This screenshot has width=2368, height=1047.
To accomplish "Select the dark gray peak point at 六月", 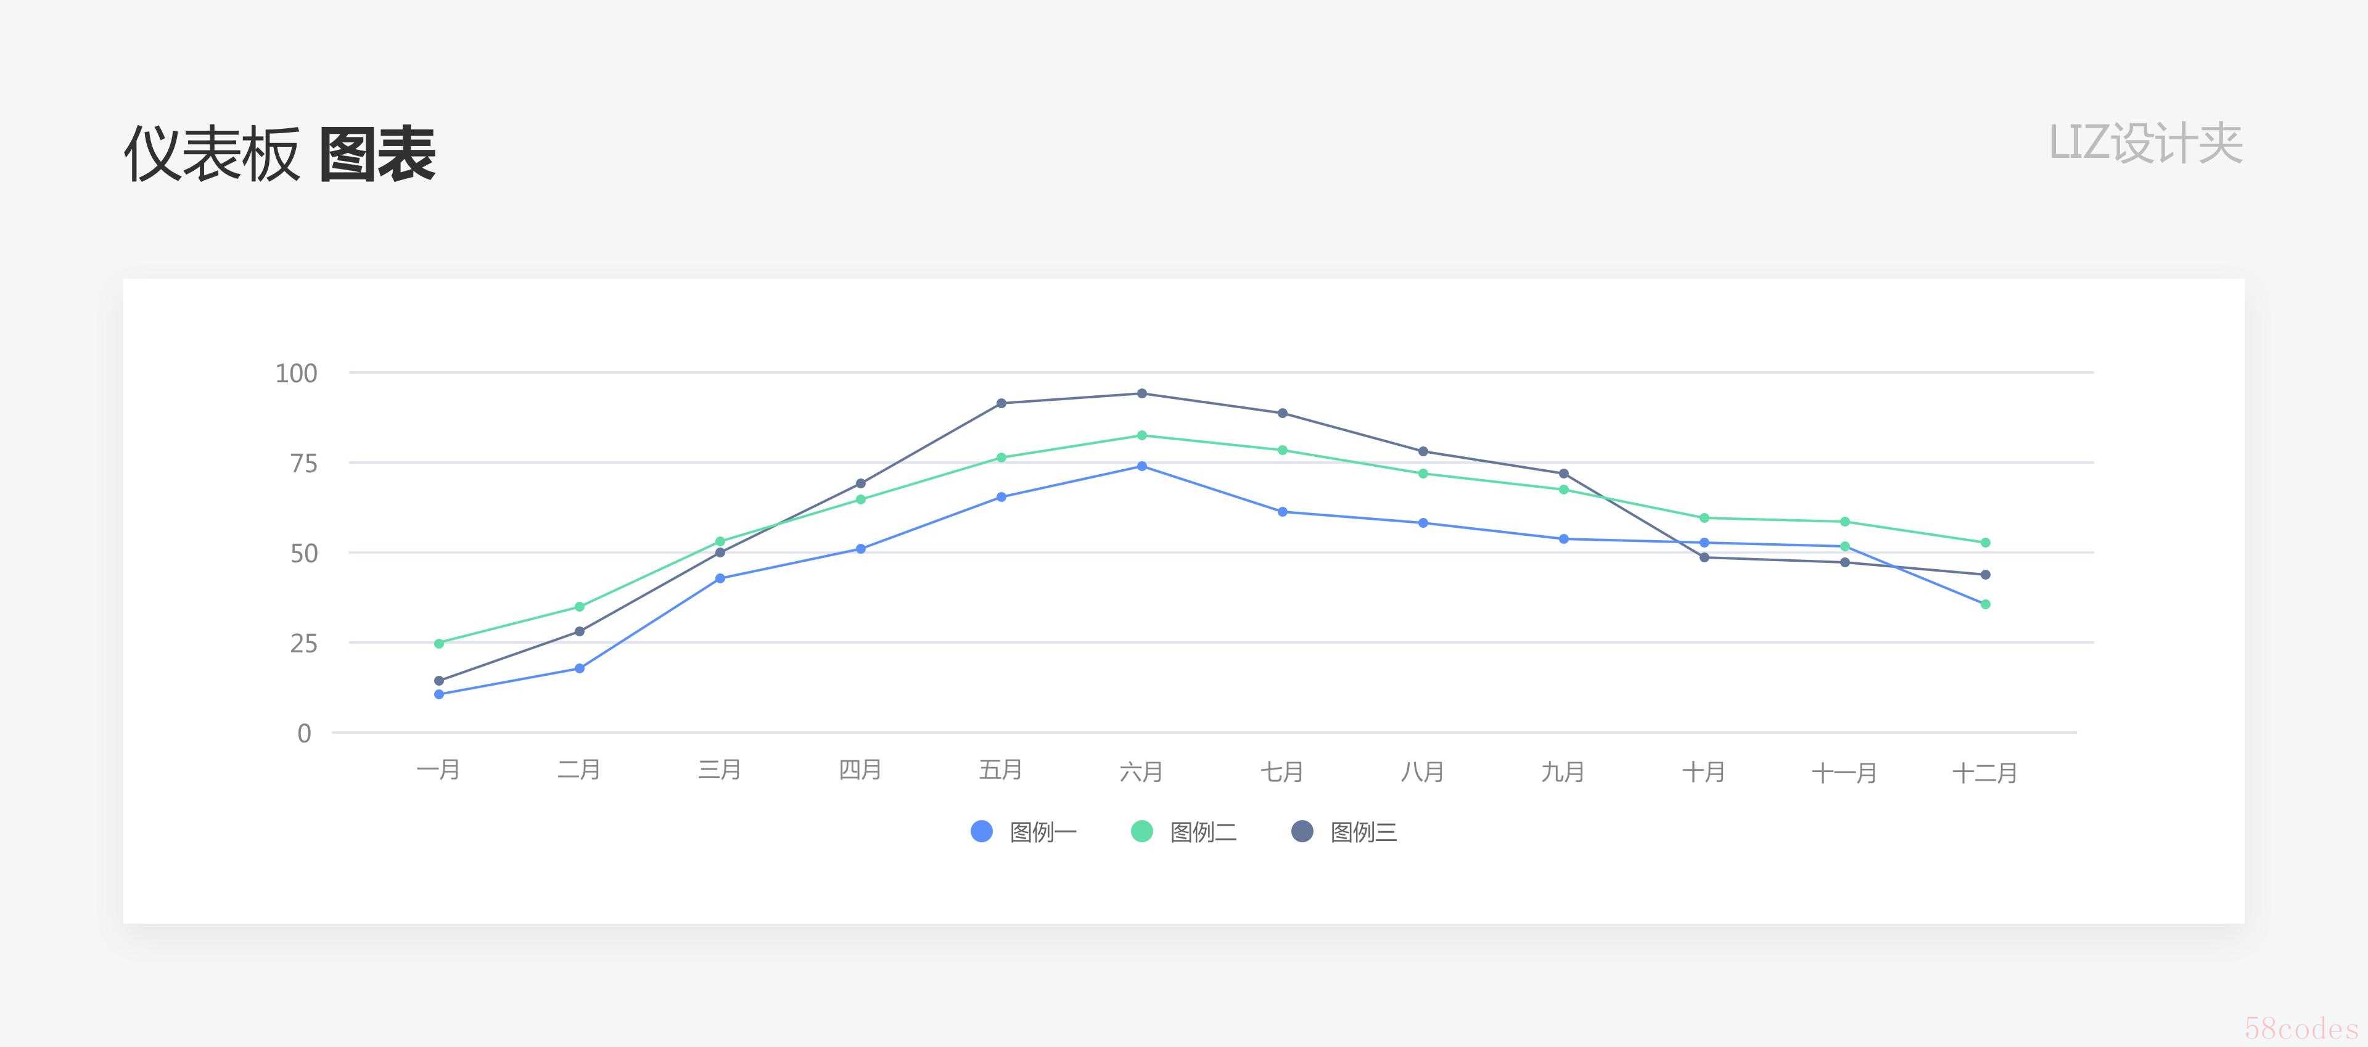I will pos(1141,393).
